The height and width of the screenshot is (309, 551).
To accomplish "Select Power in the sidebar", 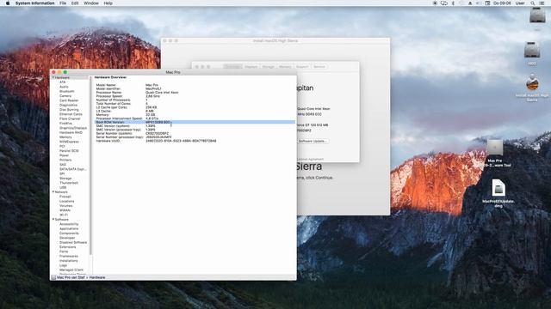I will 65,155.
